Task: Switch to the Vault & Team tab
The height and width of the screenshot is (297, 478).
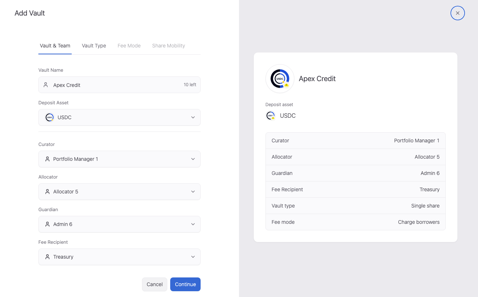Action: 55,46
